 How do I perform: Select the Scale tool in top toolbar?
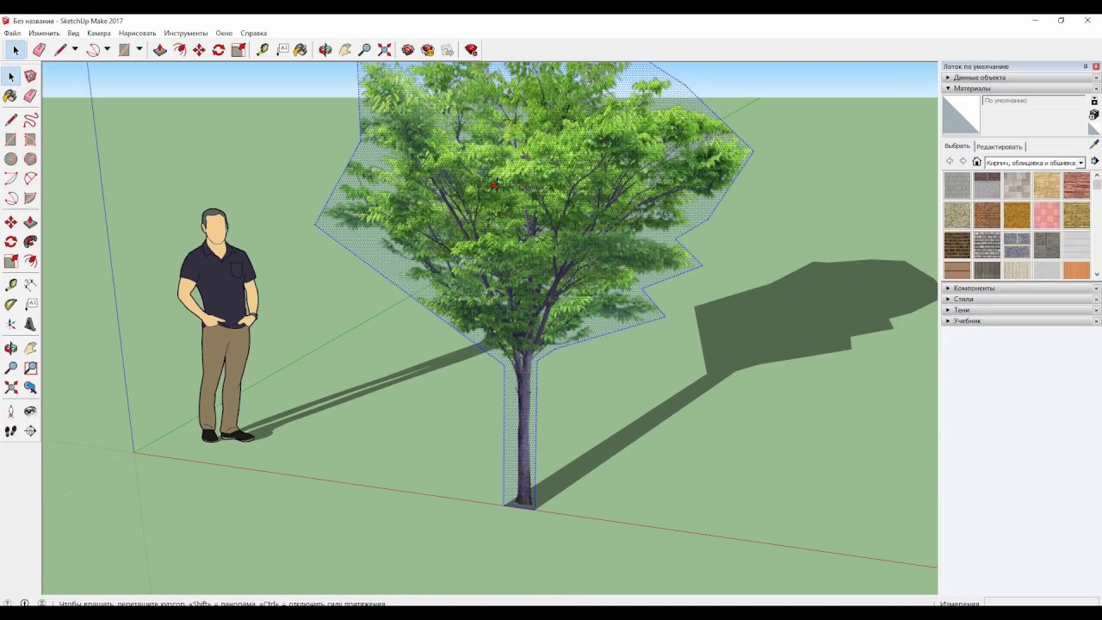click(x=238, y=50)
